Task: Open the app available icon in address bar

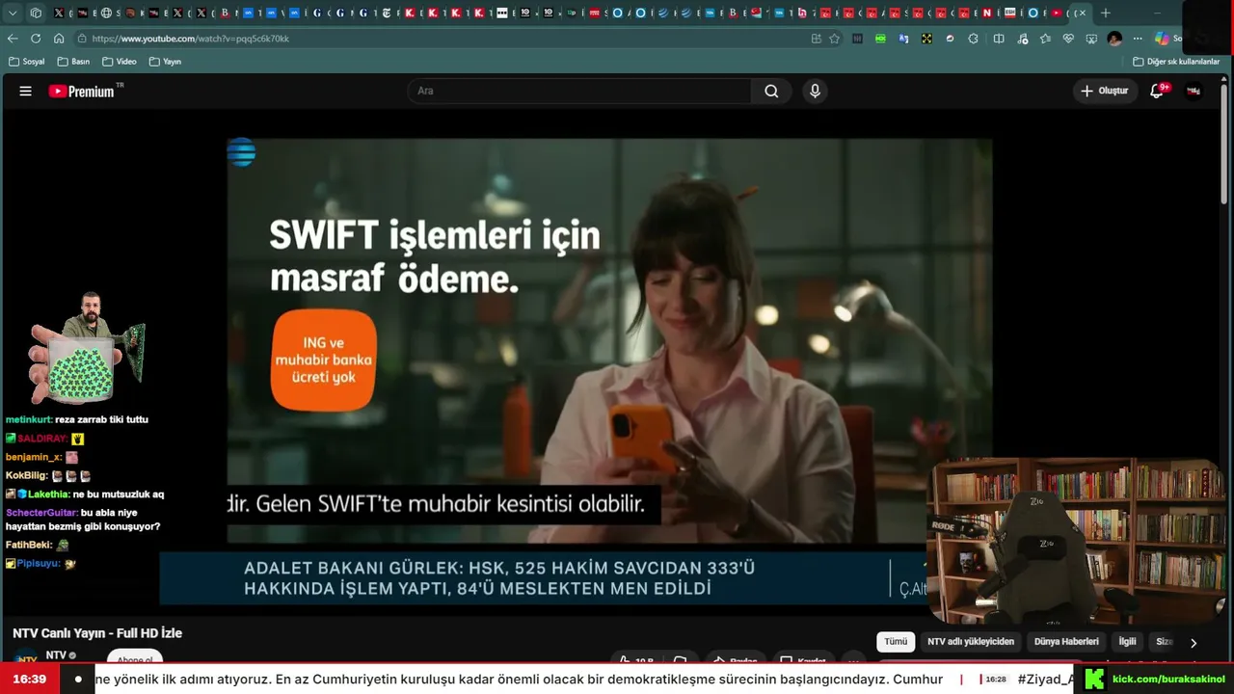Action: [x=817, y=39]
